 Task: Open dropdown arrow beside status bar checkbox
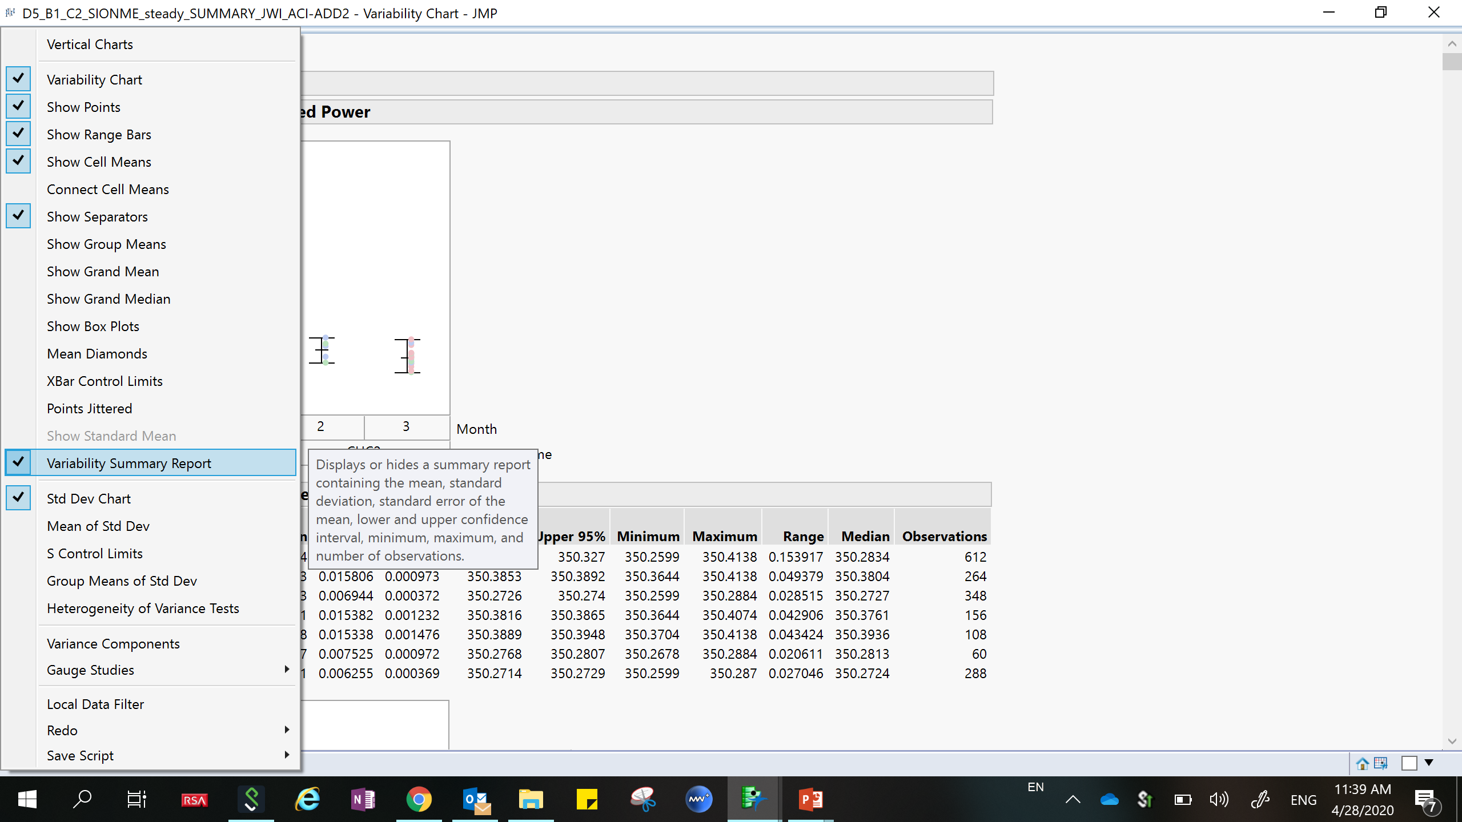[1429, 763]
